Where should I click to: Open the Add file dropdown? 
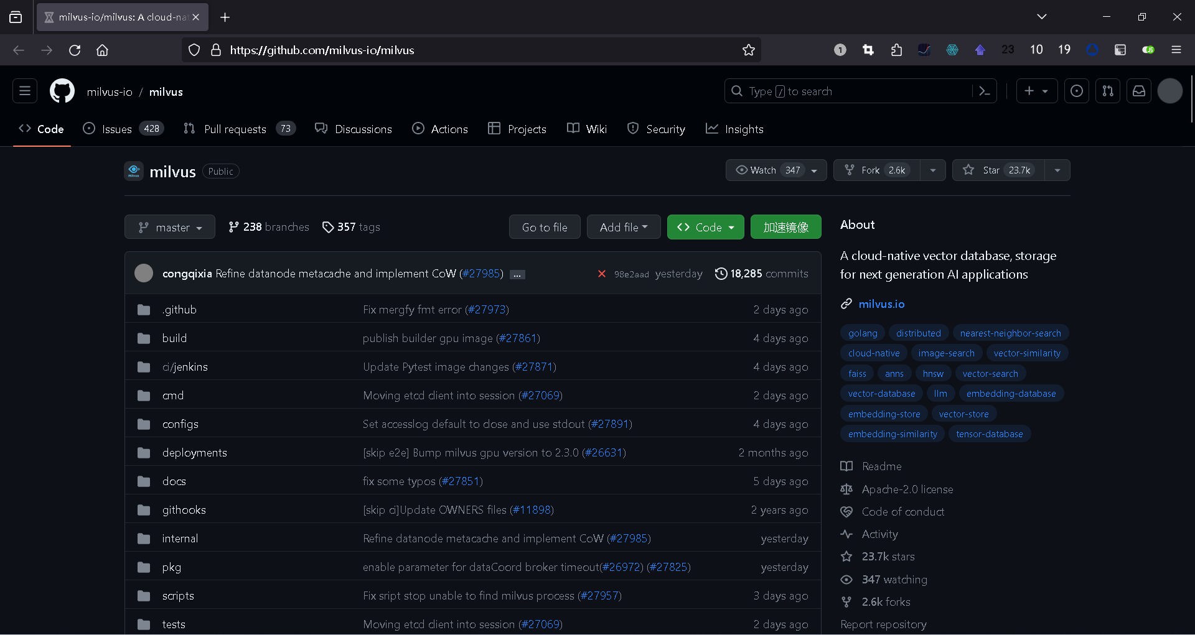[x=624, y=228]
